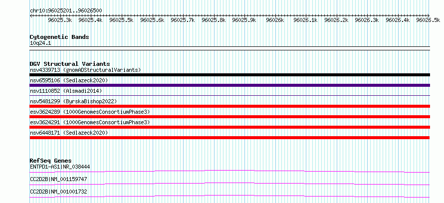Select variant label esv3624291 (1000GenomesConsortiumPhase3)
Viewport: 444px width, 203px height.
pyautogui.click(x=90, y=122)
